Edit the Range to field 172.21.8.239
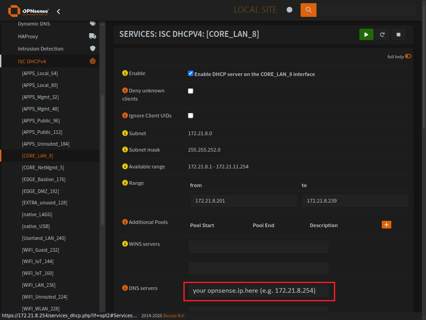426x320 pixels. tap(355, 201)
